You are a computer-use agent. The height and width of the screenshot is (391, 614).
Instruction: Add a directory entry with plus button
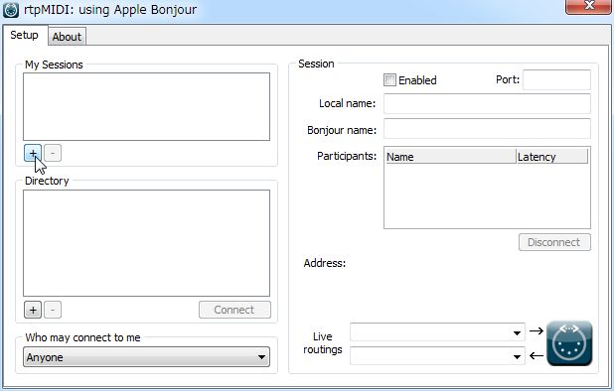click(x=33, y=310)
